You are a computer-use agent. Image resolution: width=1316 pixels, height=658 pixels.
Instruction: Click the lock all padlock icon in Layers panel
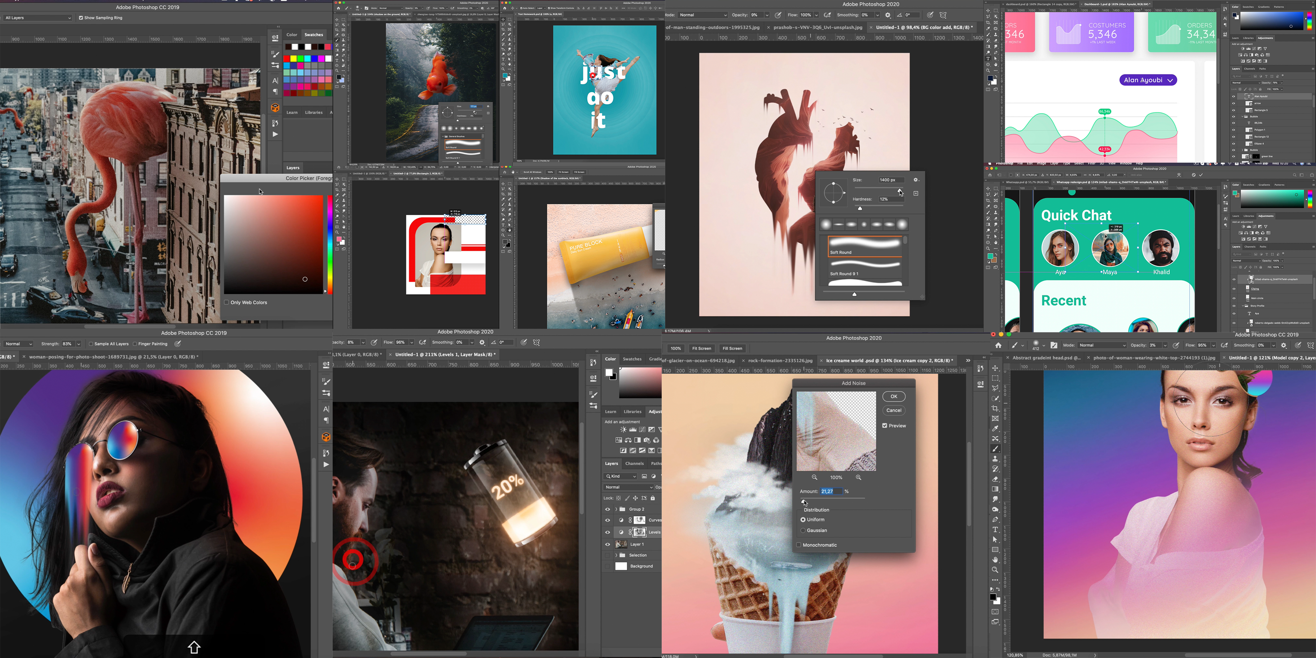pos(652,498)
